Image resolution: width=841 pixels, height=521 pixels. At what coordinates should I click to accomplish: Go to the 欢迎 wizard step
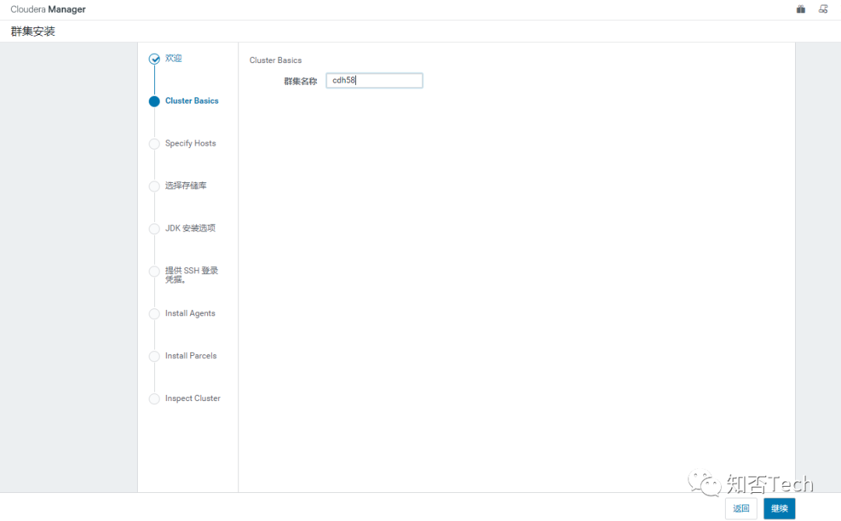pos(173,58)
